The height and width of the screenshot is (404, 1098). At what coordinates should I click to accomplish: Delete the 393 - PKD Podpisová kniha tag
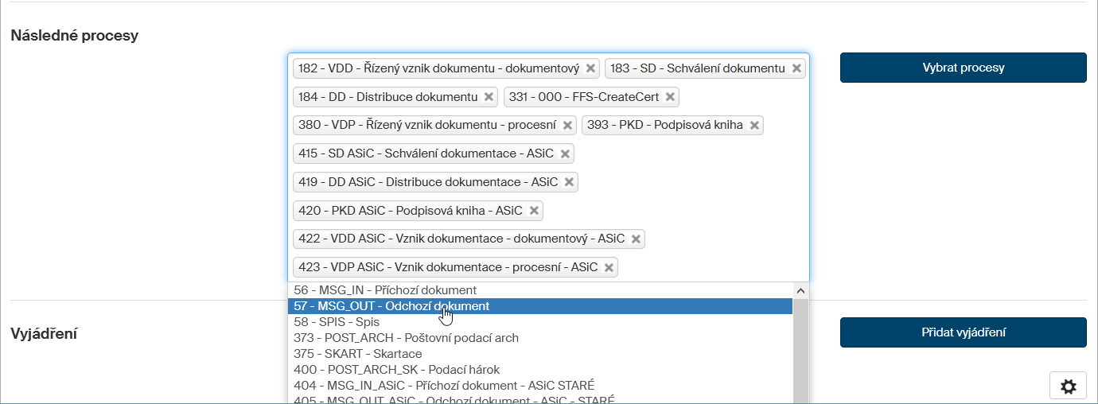(753, 126)
